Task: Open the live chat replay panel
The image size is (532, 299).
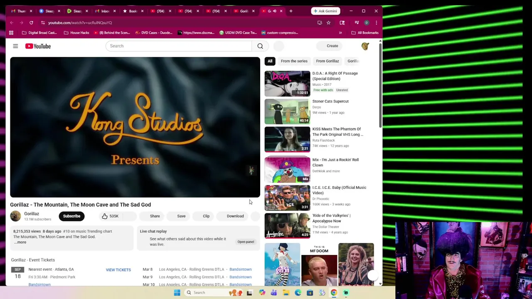Action: pyautogui.click(x=246, y=242)
